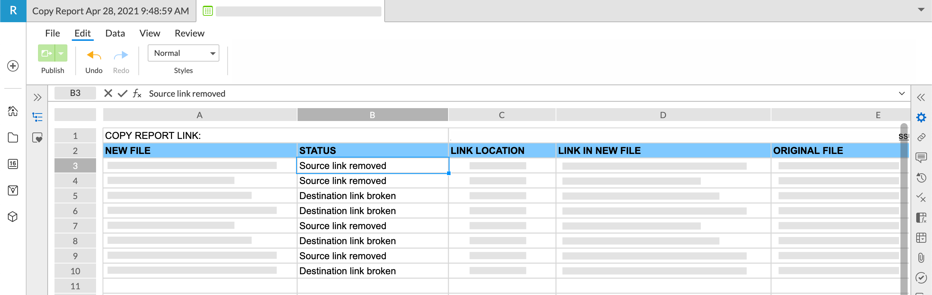Click the select-all corner of the grid

[x=75, y=115]
